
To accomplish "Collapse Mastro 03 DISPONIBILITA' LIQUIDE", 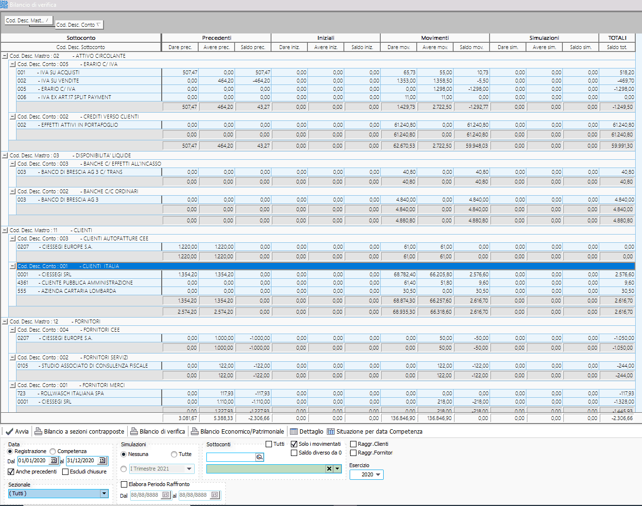I will (x=5, y=155).
